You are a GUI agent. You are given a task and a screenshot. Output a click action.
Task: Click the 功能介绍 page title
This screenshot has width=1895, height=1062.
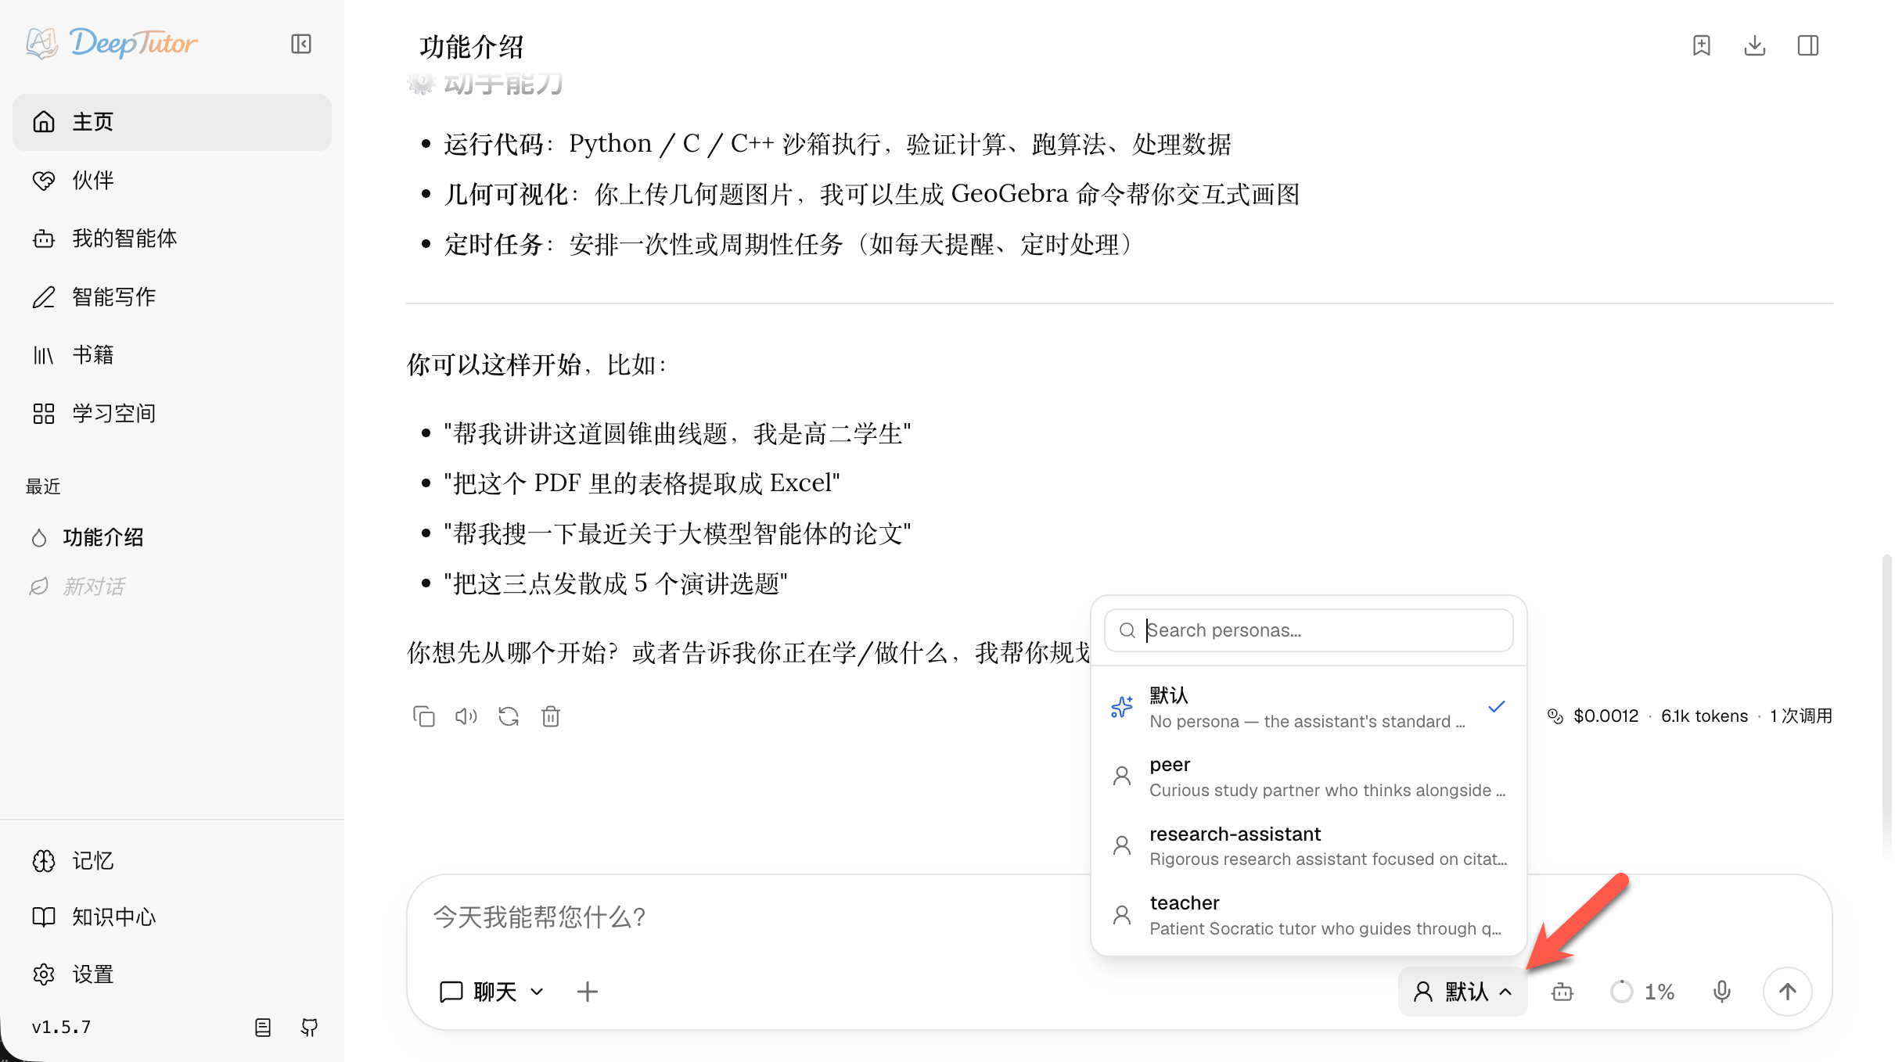coord(471,47)
